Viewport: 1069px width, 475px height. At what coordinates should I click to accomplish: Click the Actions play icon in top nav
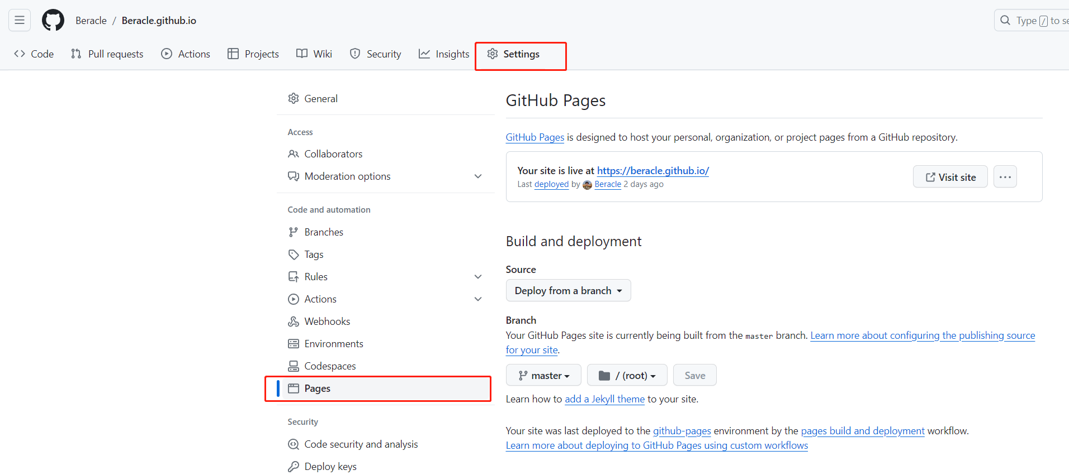tap(167, 54)
